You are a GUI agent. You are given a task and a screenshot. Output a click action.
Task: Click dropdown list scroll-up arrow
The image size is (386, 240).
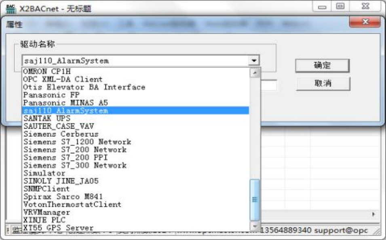coord(255,73)
